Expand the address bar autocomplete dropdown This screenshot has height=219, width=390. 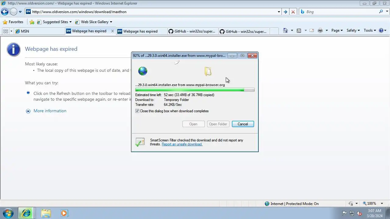click(279, 12)
